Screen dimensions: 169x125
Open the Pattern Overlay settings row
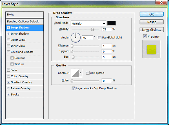coord(25,88)
